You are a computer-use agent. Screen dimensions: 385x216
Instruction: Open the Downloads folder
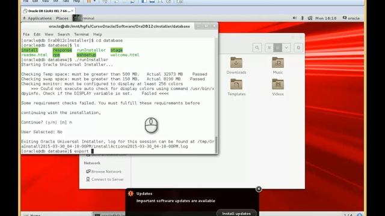coord(236,65)
